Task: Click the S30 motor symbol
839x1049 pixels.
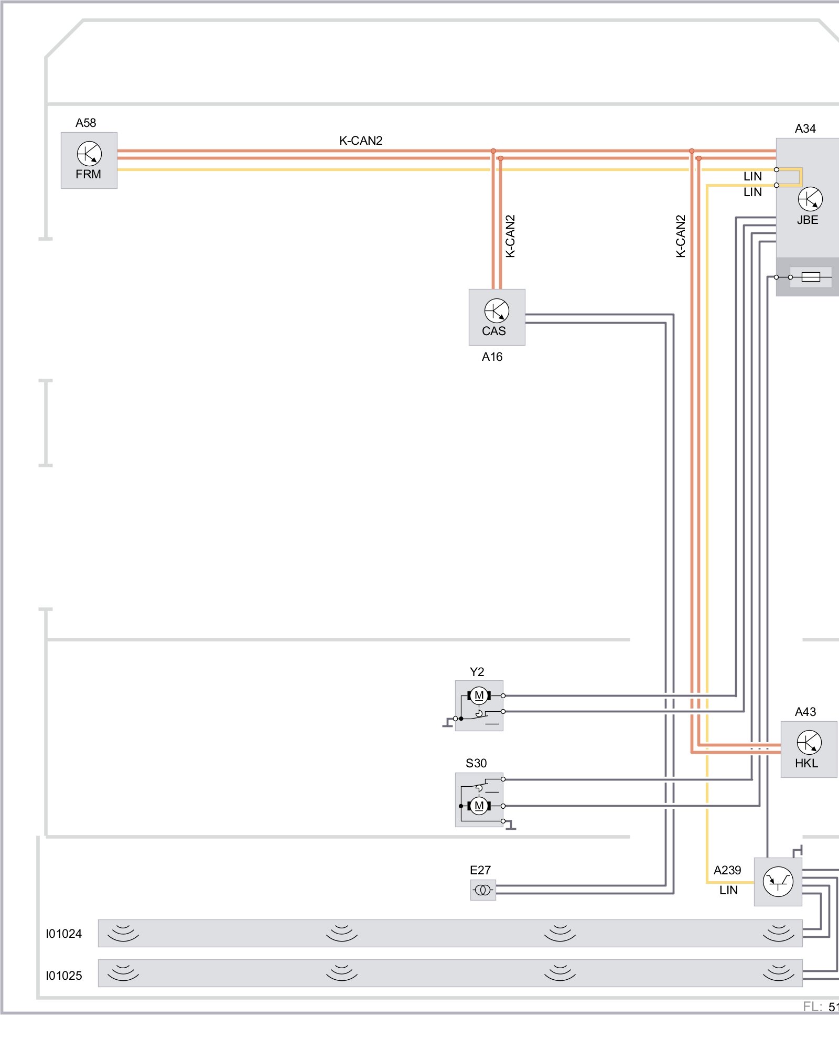Action: [479, 806]
